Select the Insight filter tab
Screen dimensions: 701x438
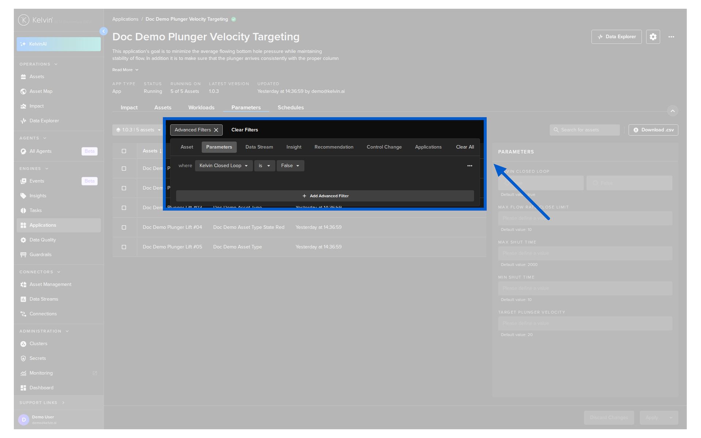pyautogui.click(x=294, y=147)
